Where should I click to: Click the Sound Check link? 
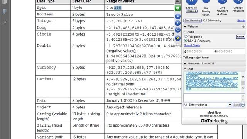[192, 46]
